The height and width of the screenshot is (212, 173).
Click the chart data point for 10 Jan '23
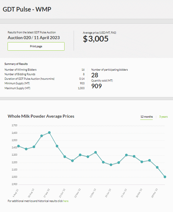111,165
